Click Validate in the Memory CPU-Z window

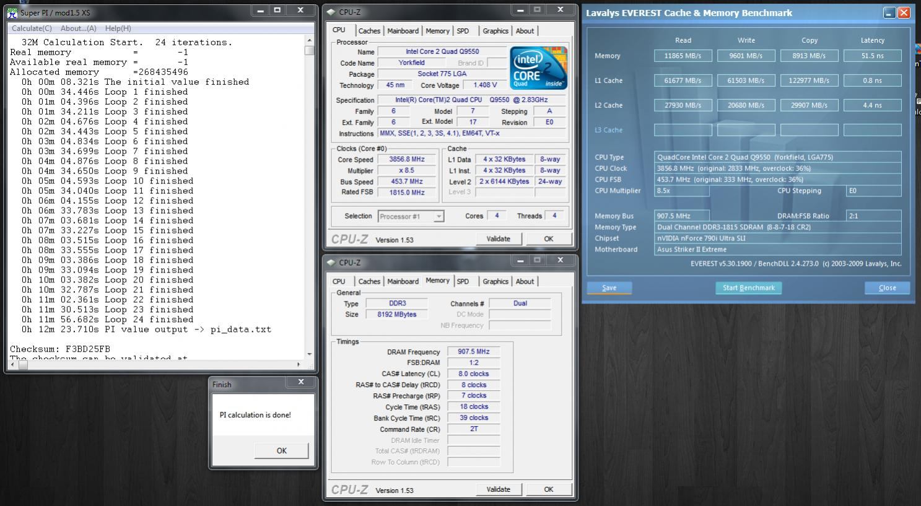(499, 489)
